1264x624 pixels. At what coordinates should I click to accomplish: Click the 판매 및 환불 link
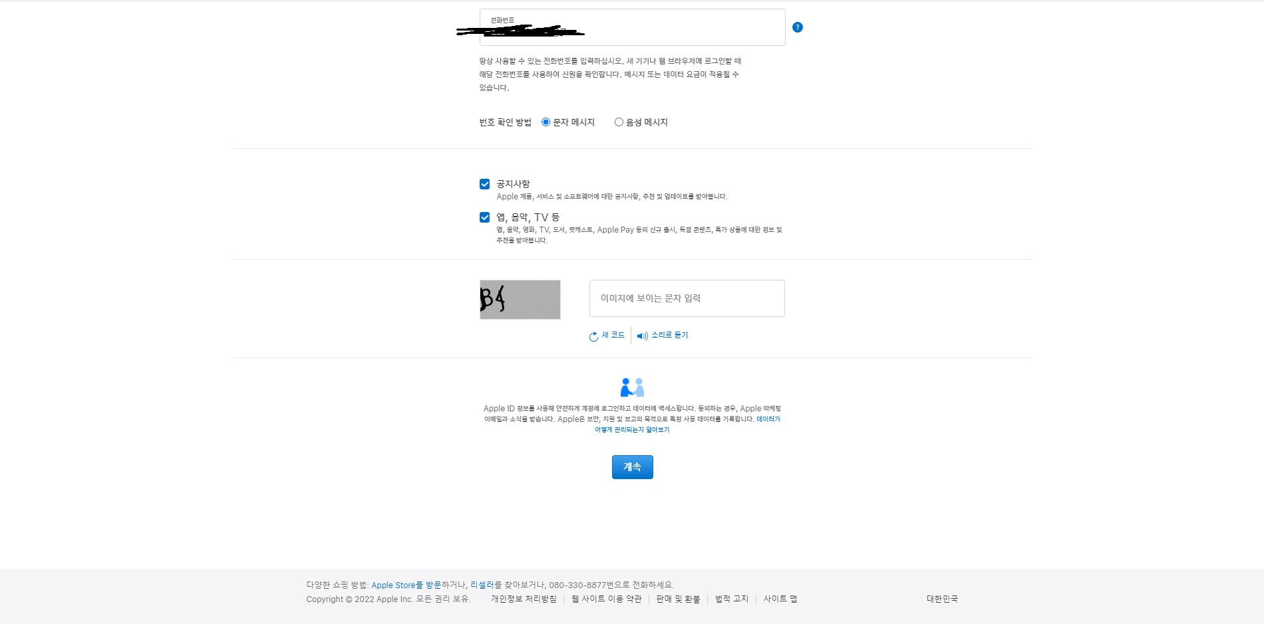(x=678, y=599)
